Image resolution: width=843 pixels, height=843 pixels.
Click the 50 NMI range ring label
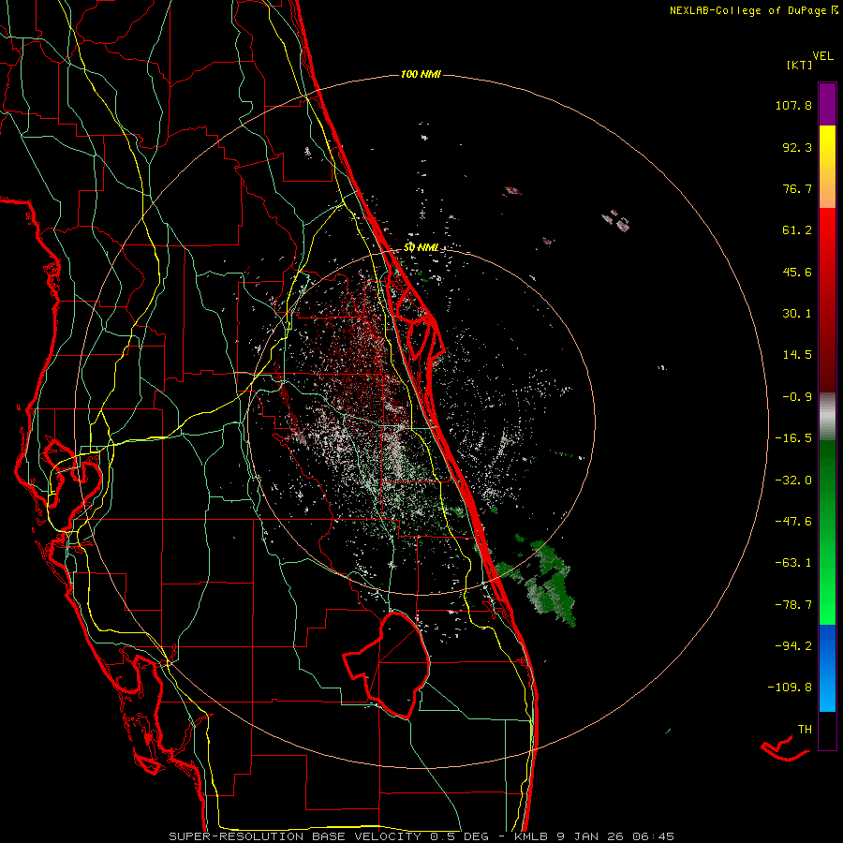click(421, 247)
